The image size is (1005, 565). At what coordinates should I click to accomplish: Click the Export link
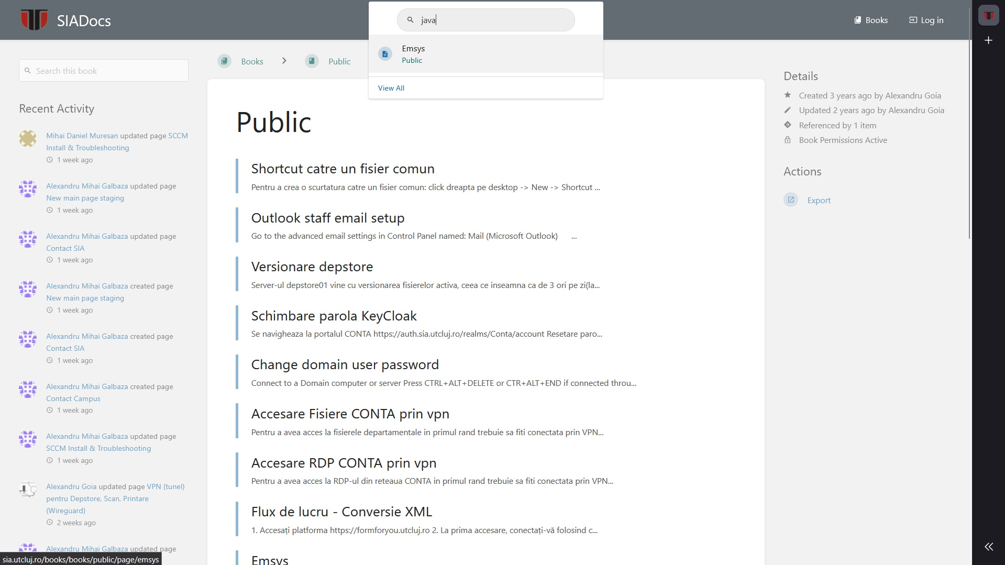[x=819, y=201]
